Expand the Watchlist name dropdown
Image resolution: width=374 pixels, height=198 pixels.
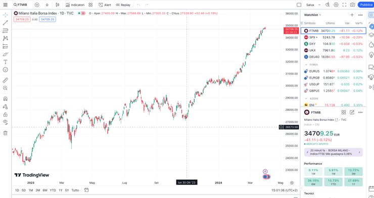[313, 15]
